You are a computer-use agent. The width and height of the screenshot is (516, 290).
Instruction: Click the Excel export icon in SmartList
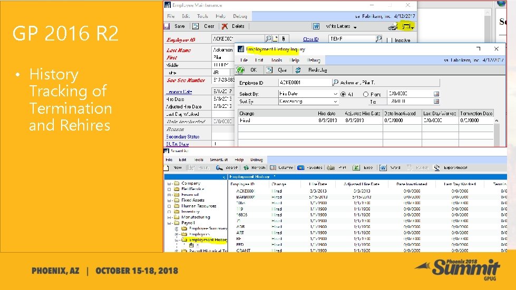pyautogui.click(x=356, y=168)
